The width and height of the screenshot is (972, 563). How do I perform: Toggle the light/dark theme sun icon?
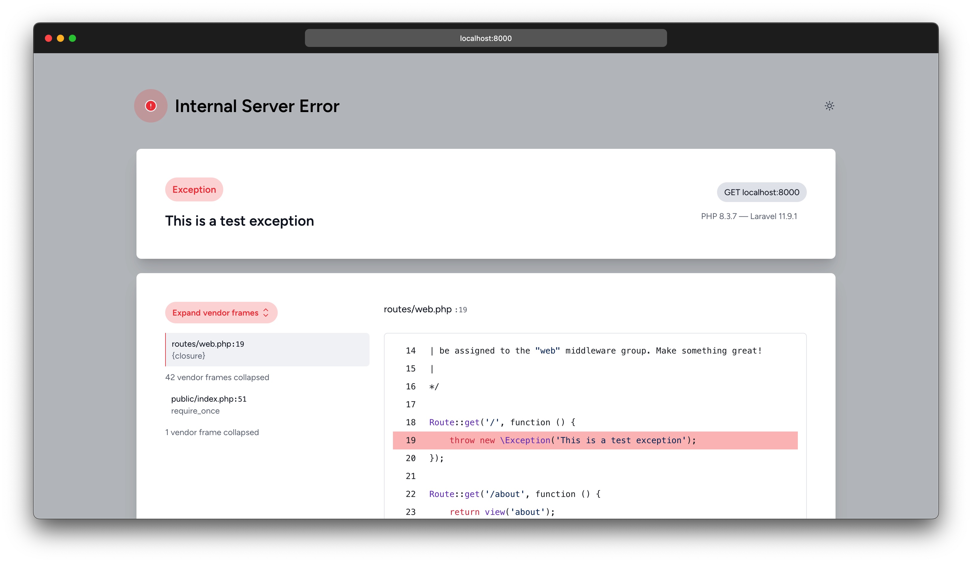[829, 106]
